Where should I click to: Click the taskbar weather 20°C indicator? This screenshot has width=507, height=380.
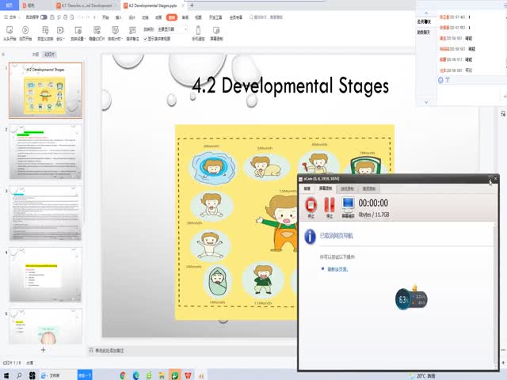[422, 376]
